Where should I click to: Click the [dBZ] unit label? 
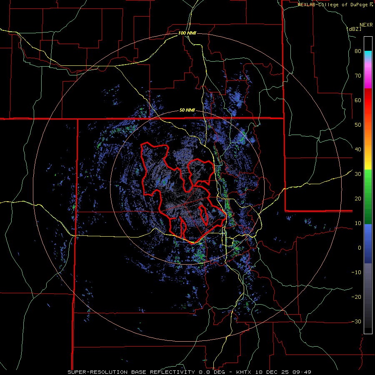tap(354, 29)
